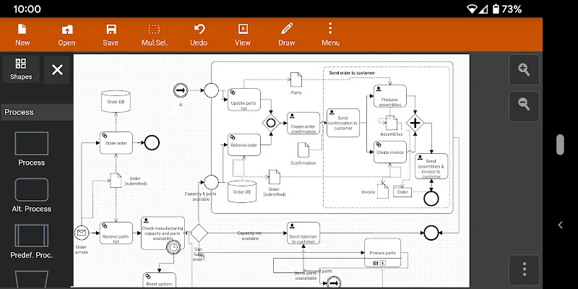
Task: Open a file using Open icon
Action: click(x=66, y=34)
